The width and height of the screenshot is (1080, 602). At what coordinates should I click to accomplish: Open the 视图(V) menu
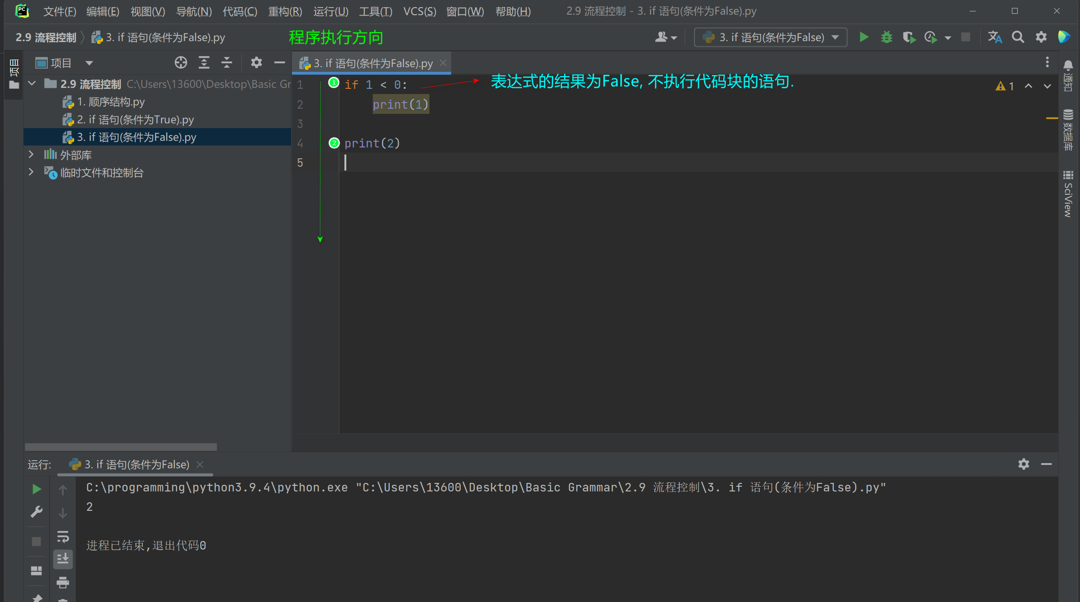tap(148, 11)
